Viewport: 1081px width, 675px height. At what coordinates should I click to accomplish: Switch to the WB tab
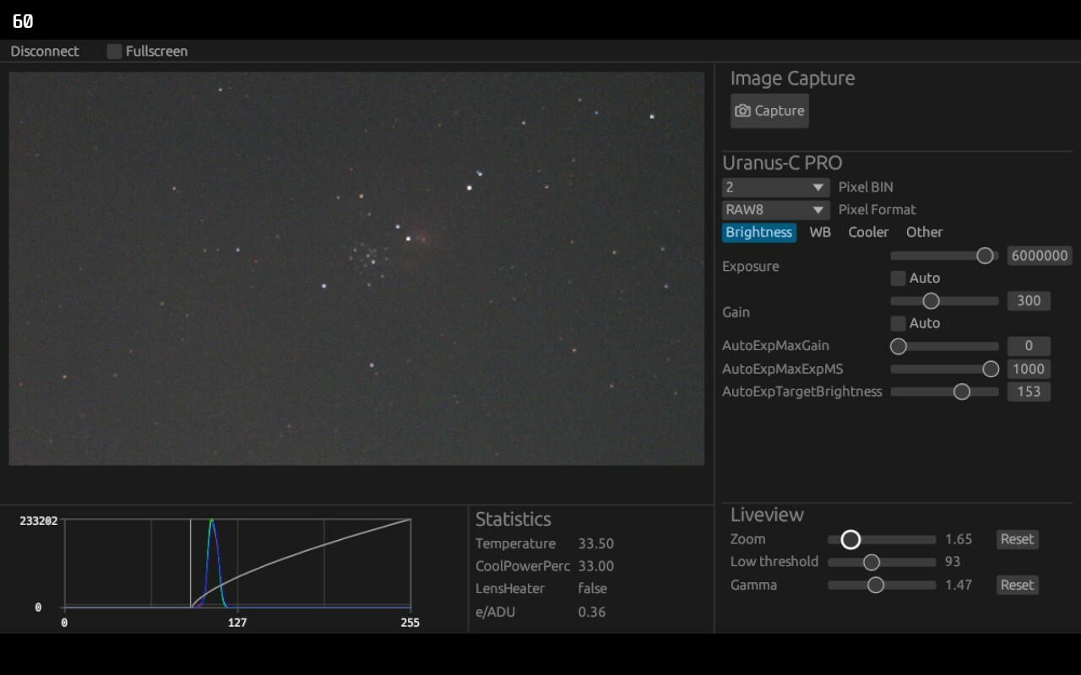tap(819, 232)
